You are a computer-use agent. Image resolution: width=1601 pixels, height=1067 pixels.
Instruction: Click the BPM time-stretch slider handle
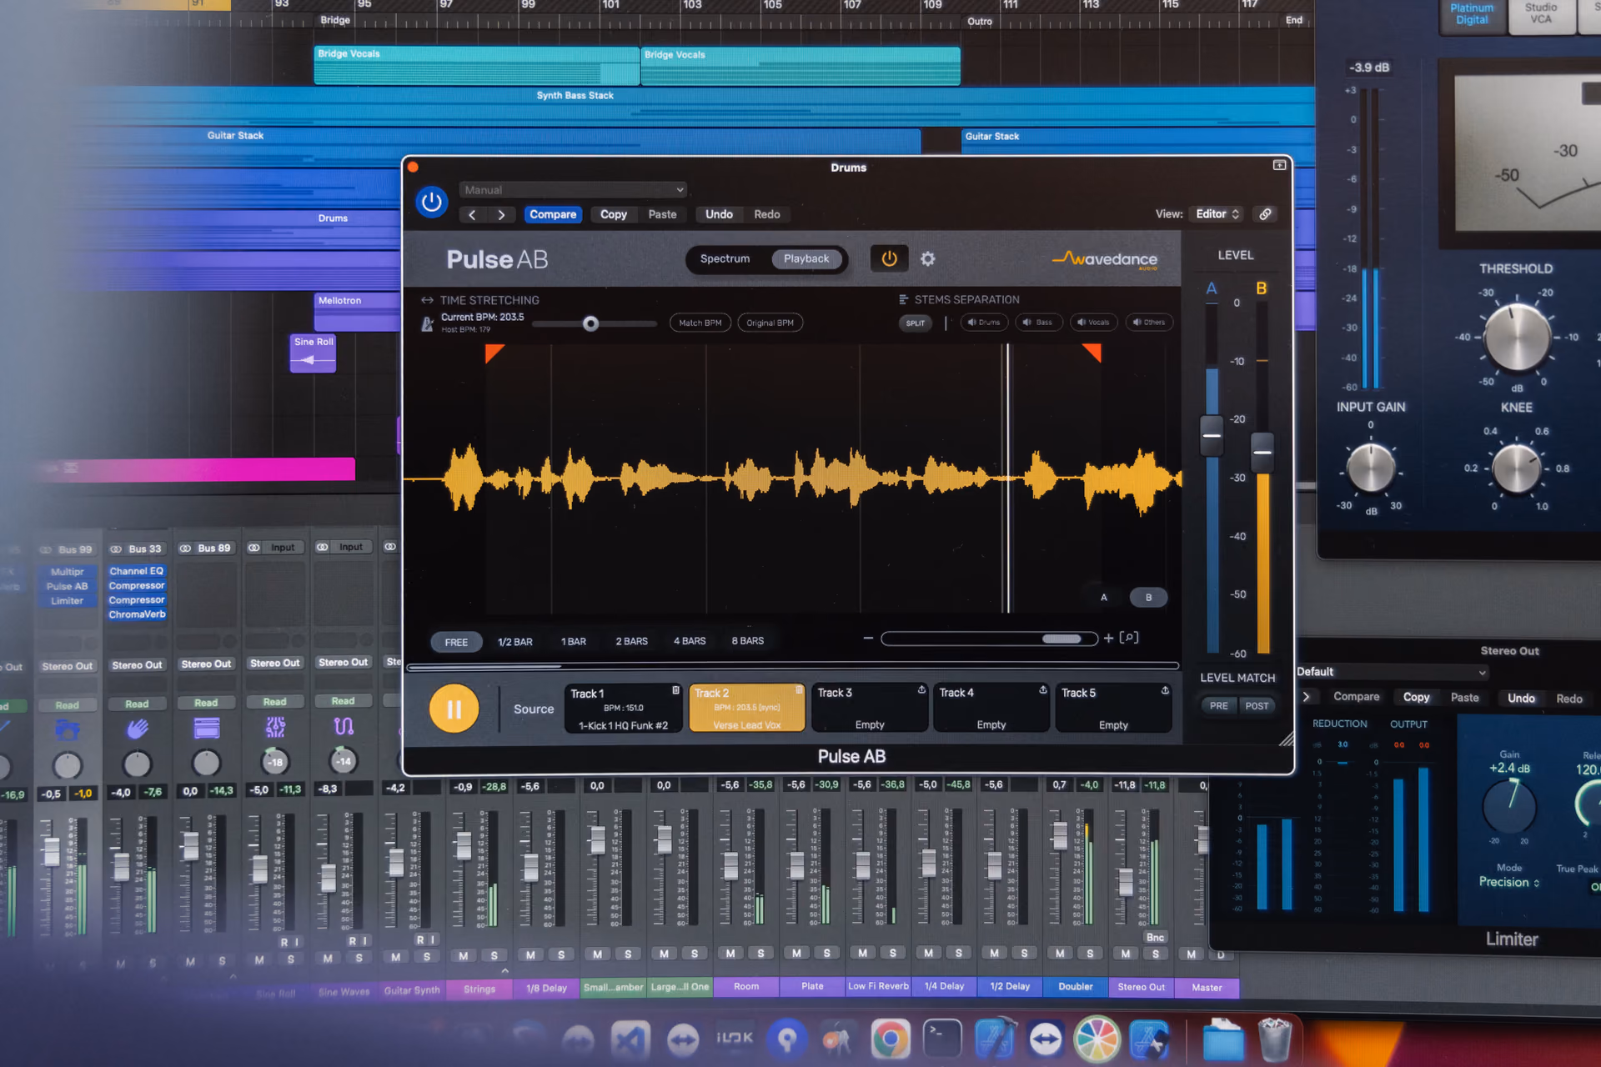pyautogui.click(x=590, y=323)
